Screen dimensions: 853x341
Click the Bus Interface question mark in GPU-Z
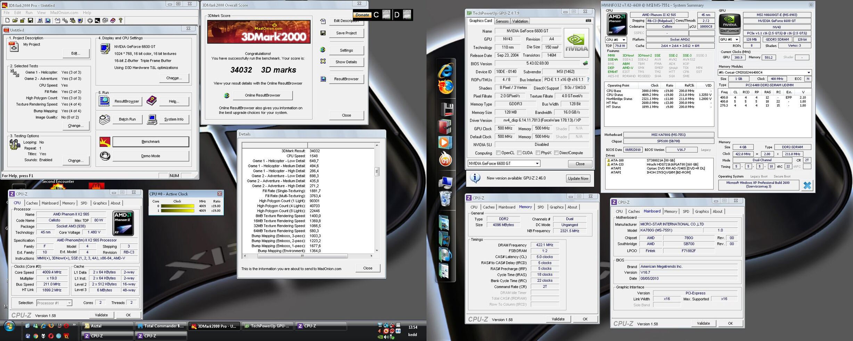coord(588,80)
